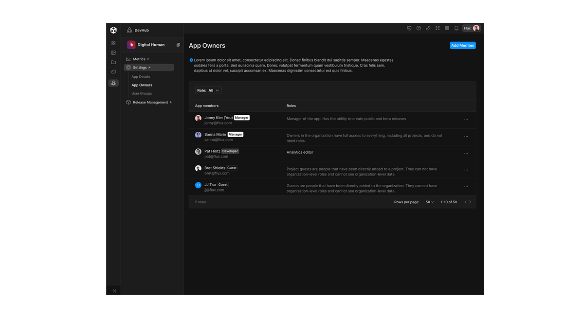584x318 pixels.
Task: Click the shield checkmark icon in top bar
Action: [409, 28]
